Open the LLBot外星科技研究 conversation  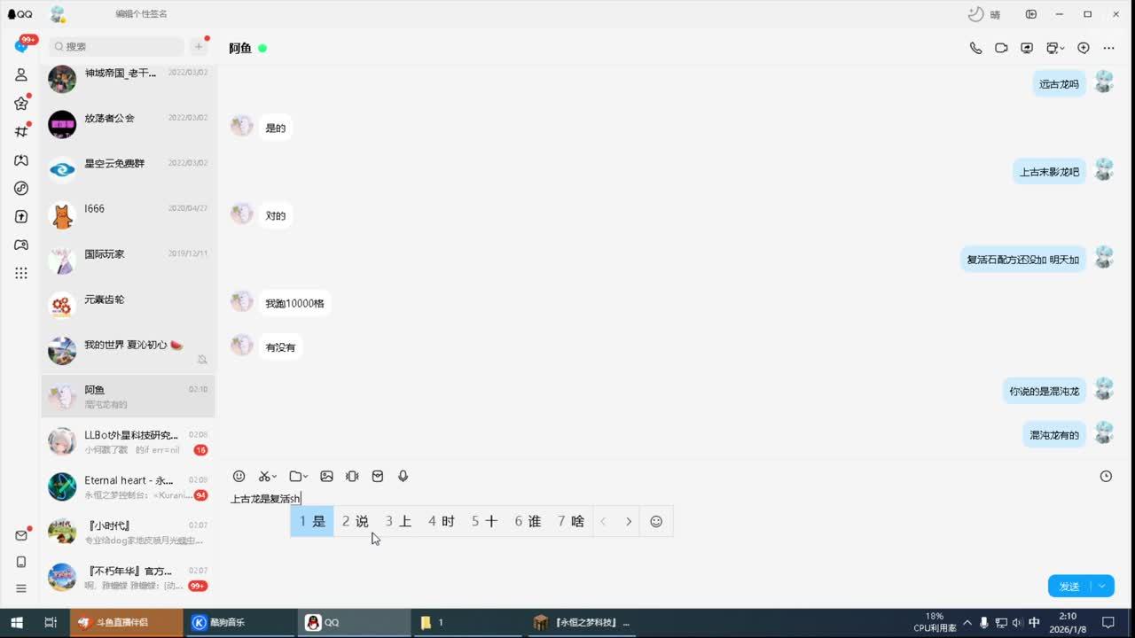[128, 441]
